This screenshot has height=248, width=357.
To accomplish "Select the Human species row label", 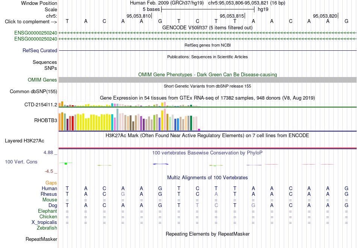I will pos(49,189).
